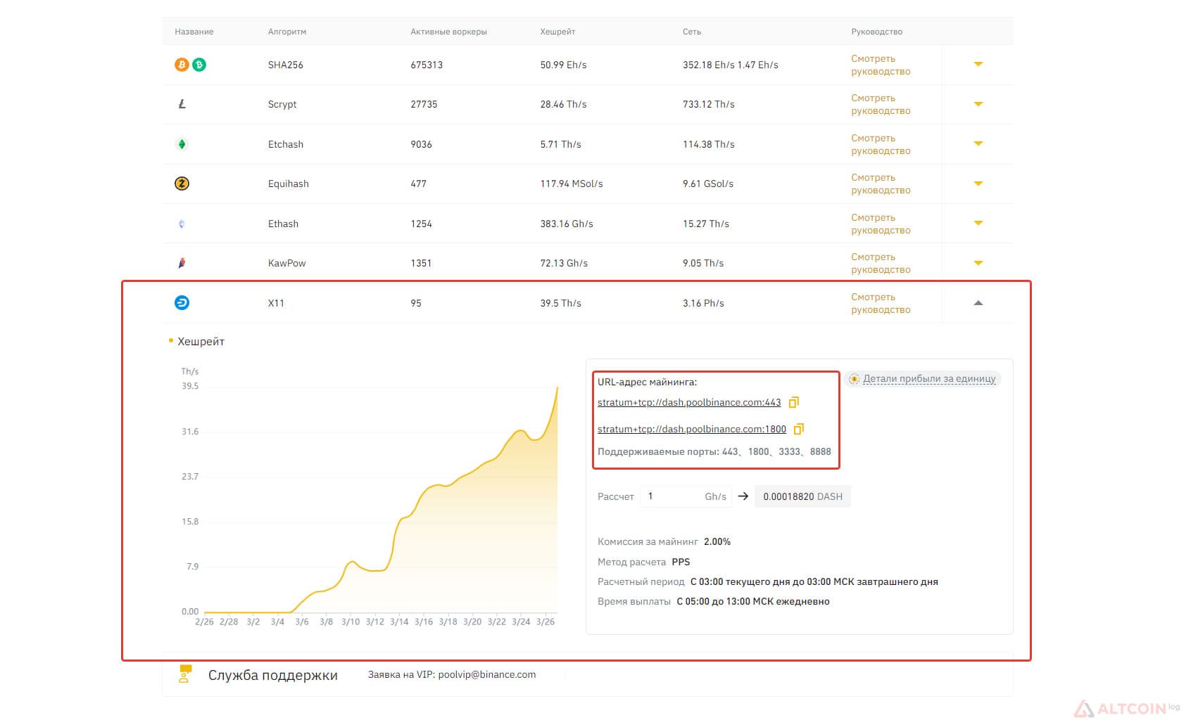Click the 2.00% mining commission value
This screenshot has height=727, width=1191.
coord(717,541)
